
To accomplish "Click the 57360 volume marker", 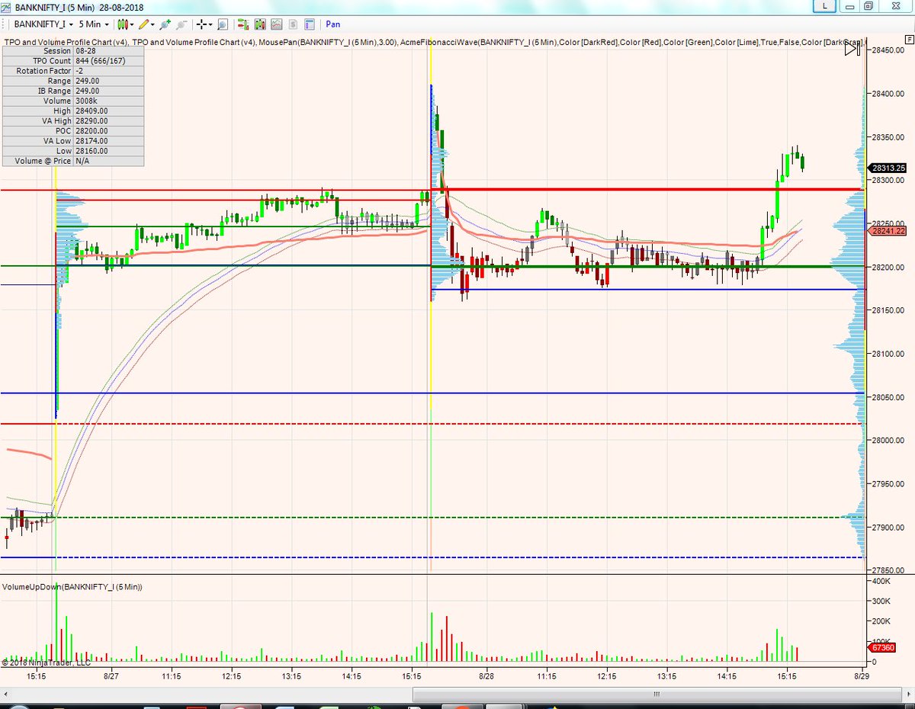I will 883,646.
